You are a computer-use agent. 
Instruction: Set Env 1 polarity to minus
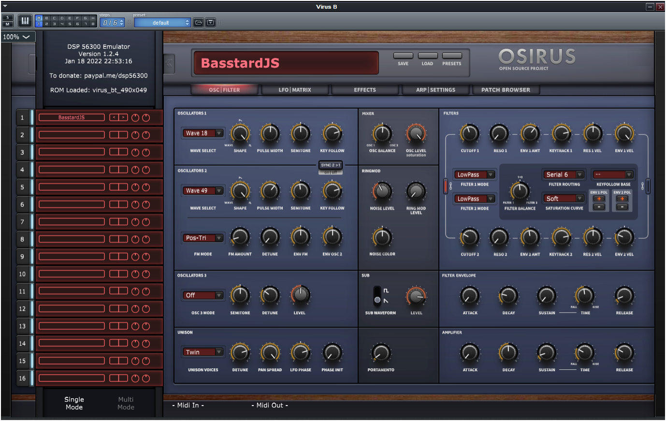click(599, 207)
